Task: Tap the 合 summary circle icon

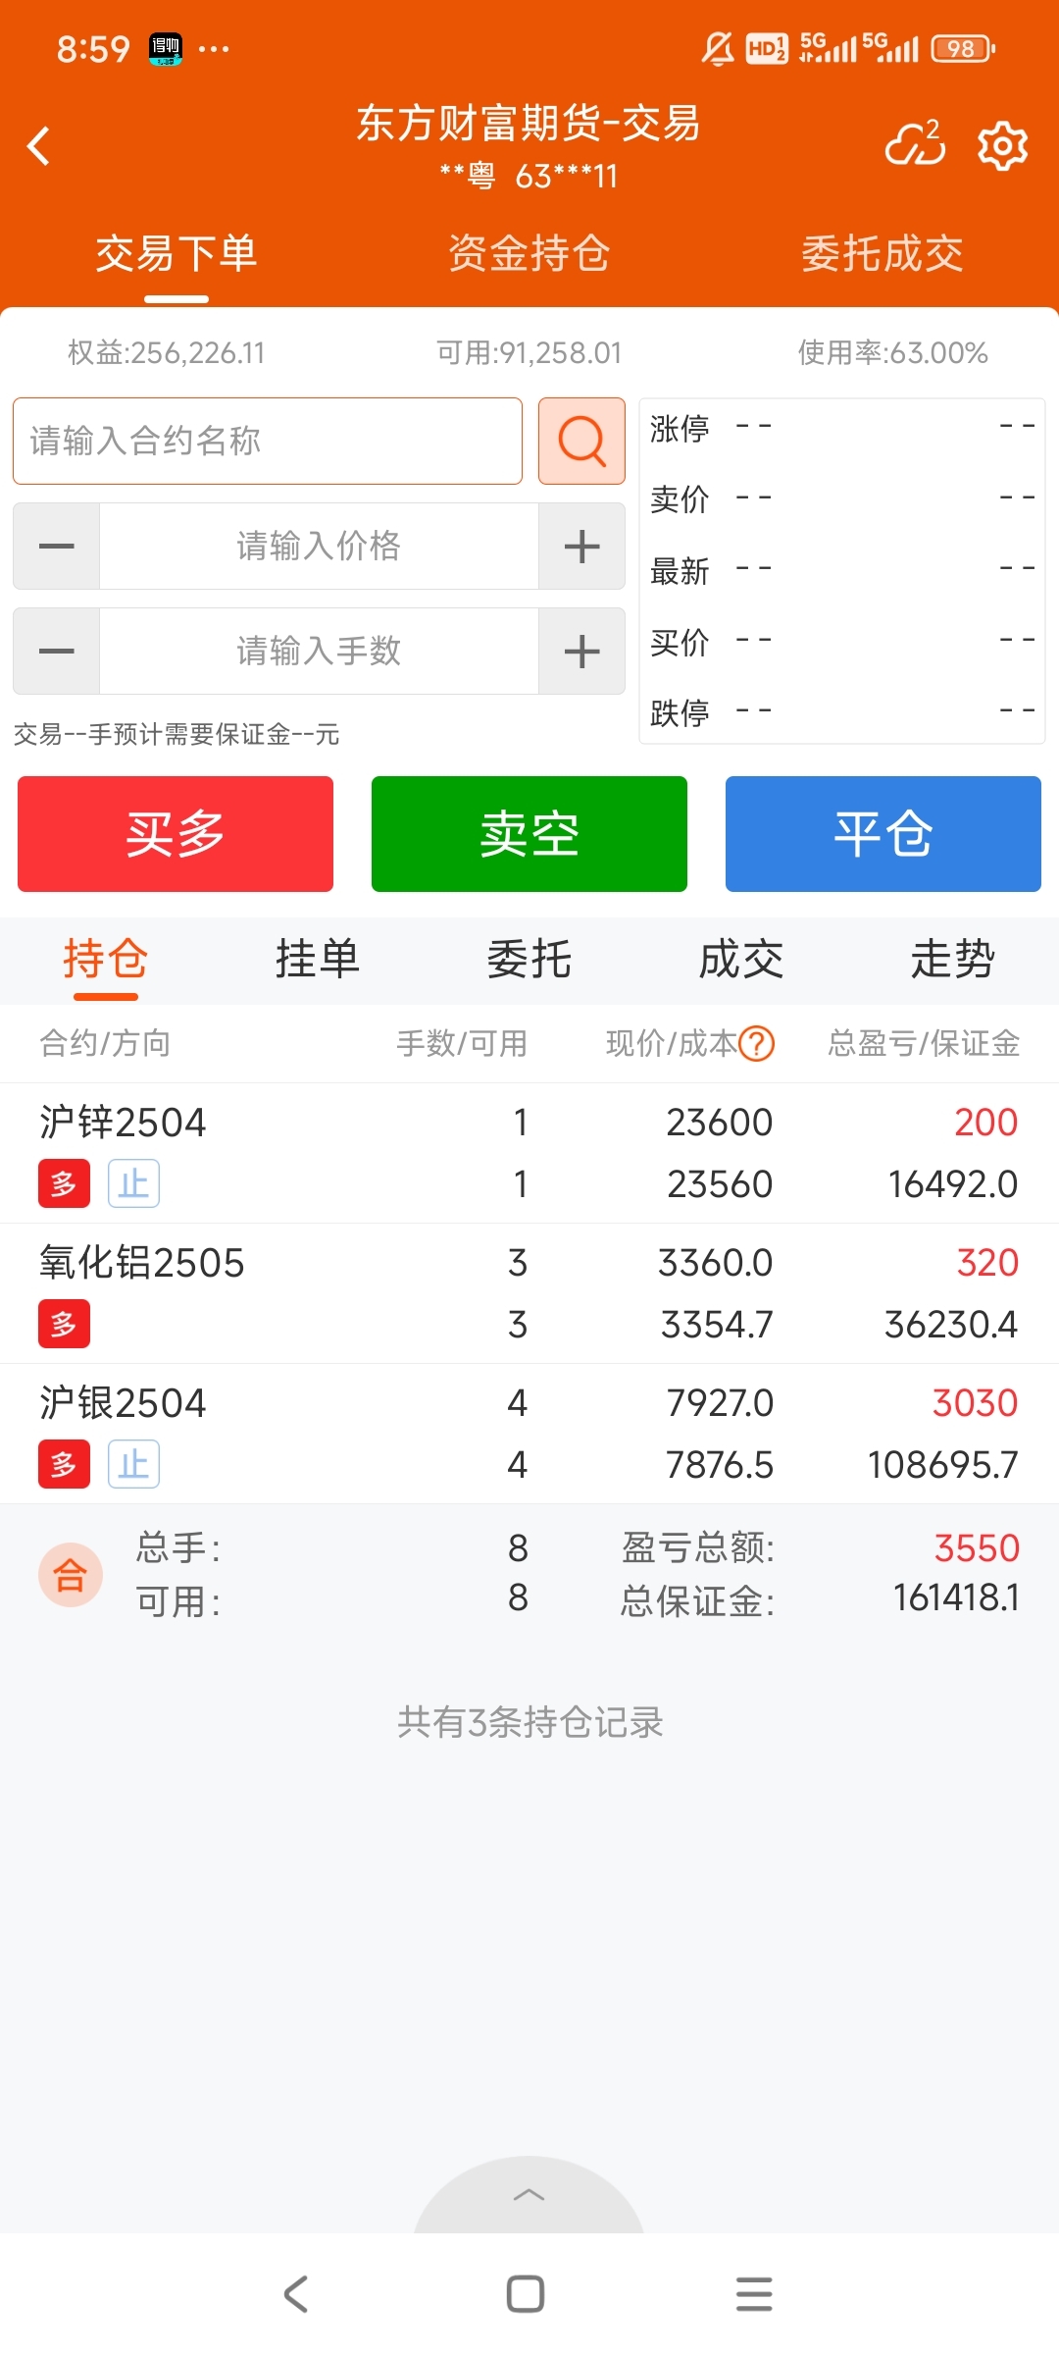Action: pyautogui.click(x=71, y=1575)
